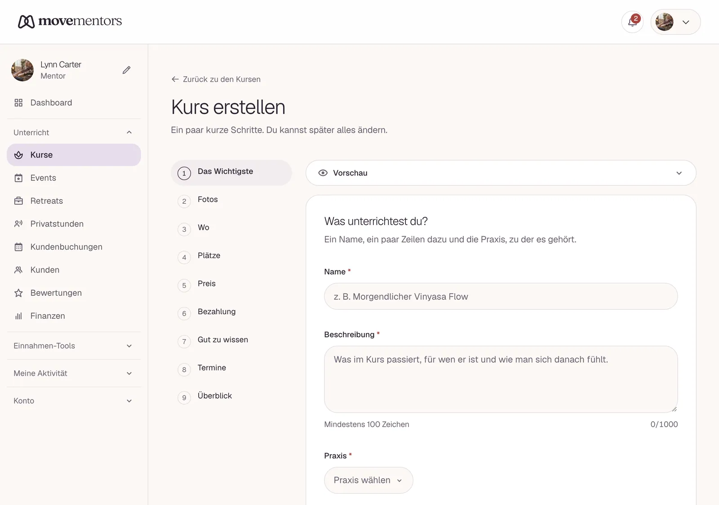The height and width of the screenshot is (505, 719).
Task: Click the movementors logo
Action: click(70, 21)
